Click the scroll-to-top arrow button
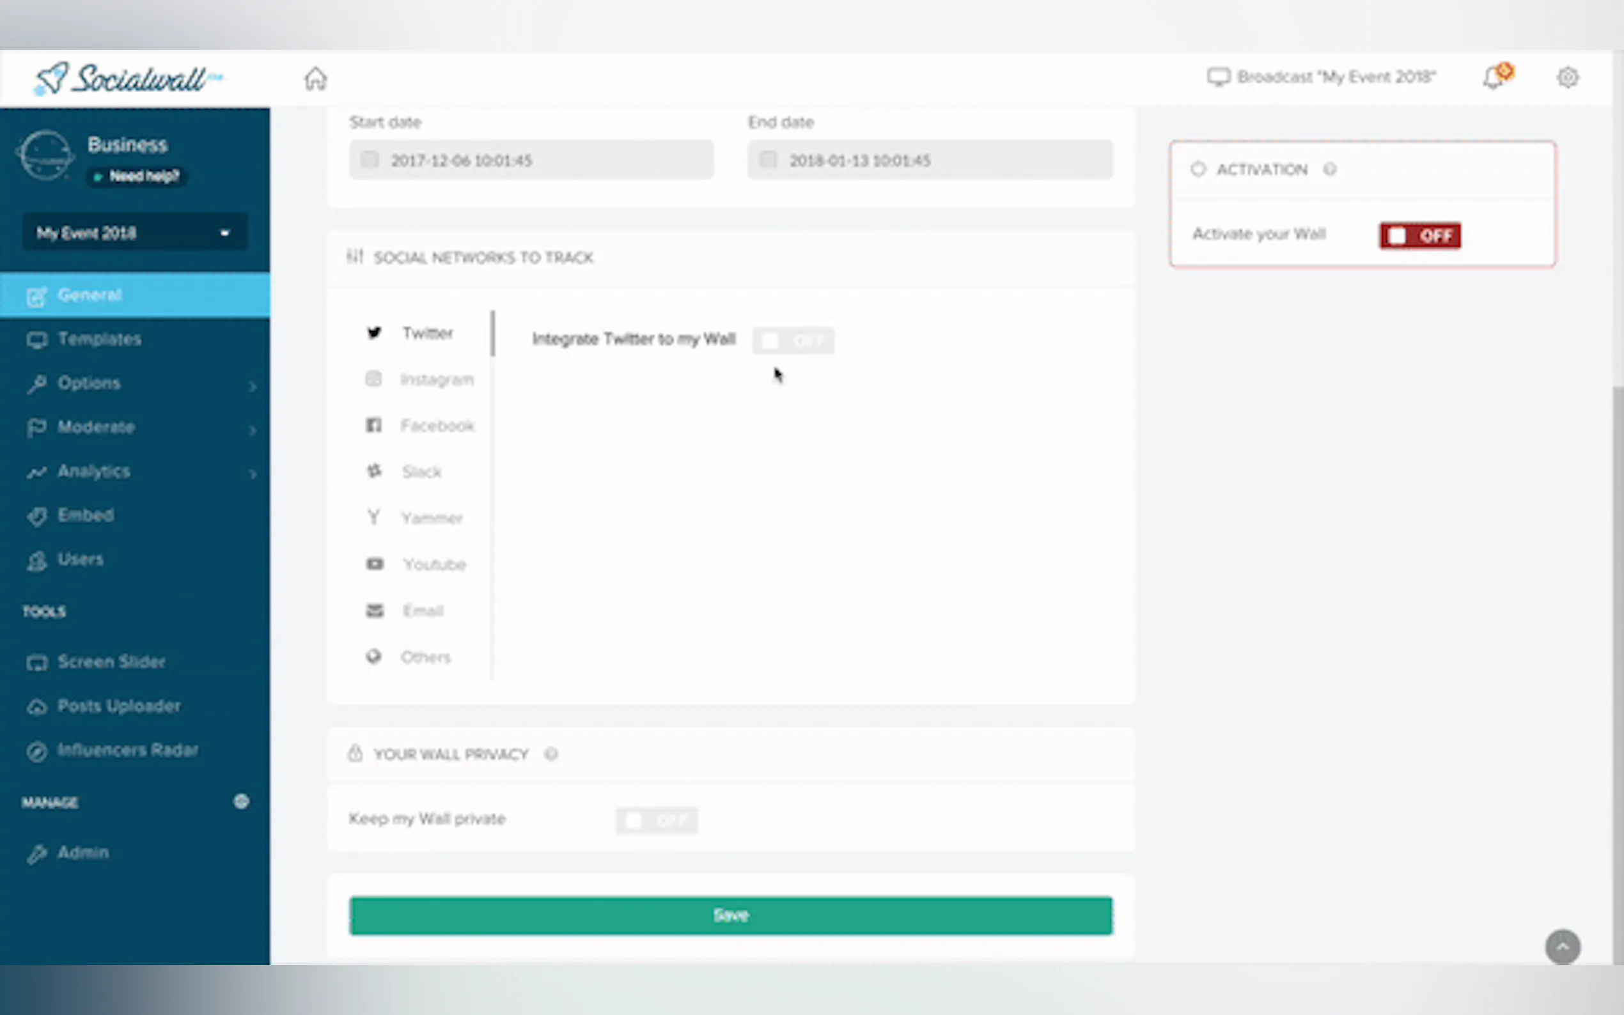Screen dimensions: 1624x1015 (x=1561, y=947)
